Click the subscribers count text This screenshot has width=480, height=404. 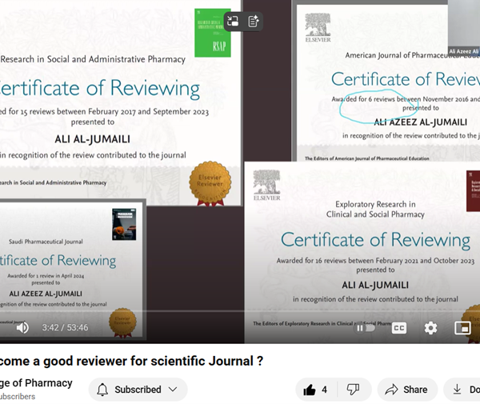pos(18,397)
